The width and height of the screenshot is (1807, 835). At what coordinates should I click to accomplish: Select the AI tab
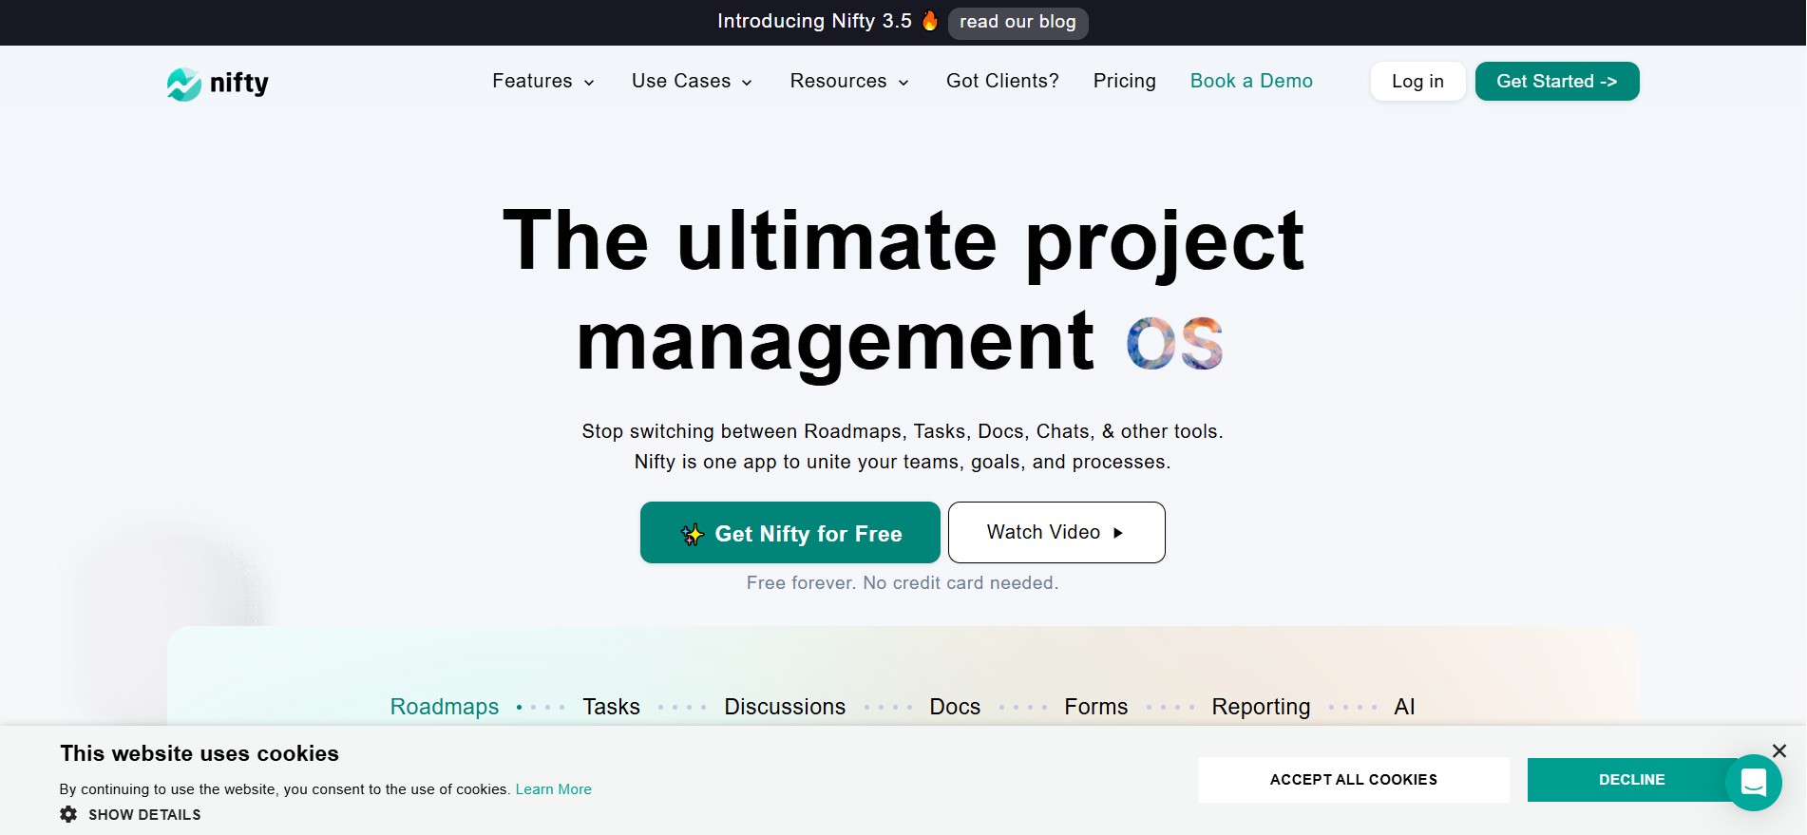tap(1404, 707)
